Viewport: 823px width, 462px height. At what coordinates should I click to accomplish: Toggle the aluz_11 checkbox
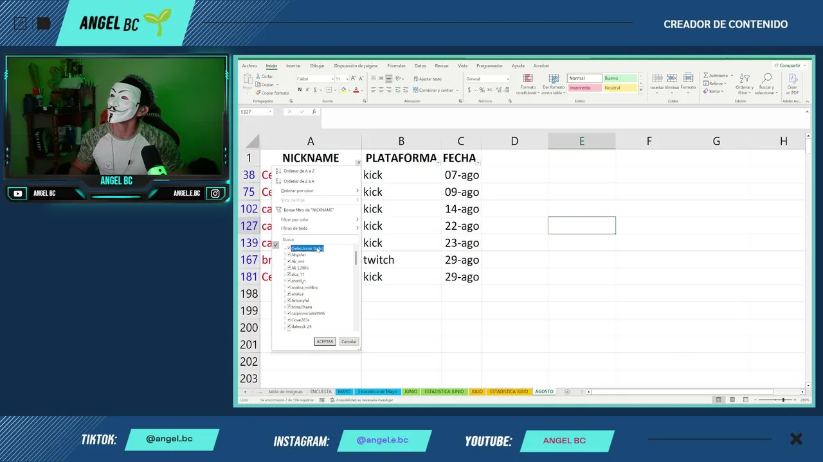(x=289, y=275)
